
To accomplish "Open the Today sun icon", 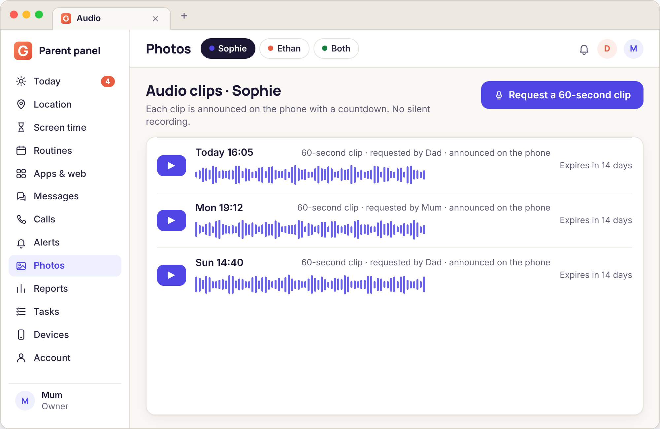I will [x=21, y=81].
